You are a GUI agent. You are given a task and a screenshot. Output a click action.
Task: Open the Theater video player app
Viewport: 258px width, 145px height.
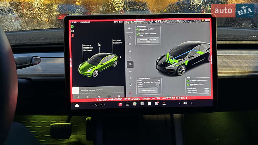click(142, 104)
